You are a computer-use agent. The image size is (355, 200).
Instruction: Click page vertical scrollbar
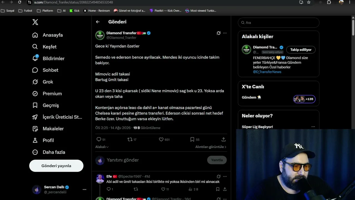click(353, 28)
